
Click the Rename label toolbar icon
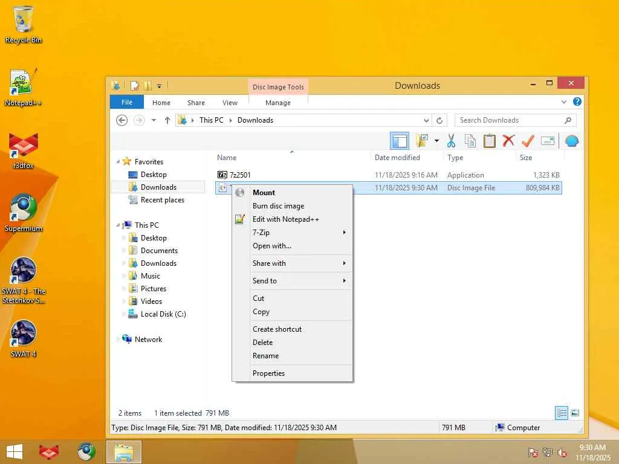pyautogui.click(x=548, y=141)
